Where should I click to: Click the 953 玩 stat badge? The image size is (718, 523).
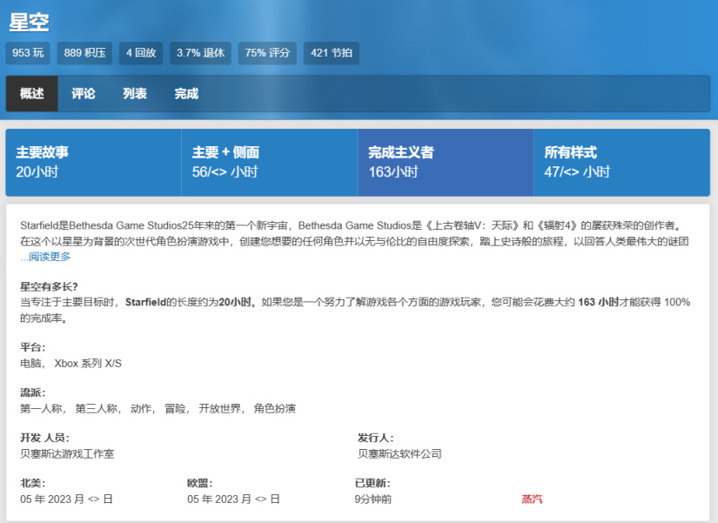click(x=28, y=53)
